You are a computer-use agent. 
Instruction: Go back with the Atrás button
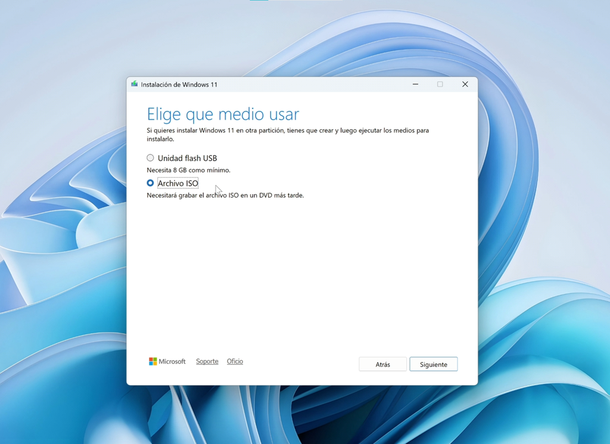pyautogui.click(x=383, y=364)
